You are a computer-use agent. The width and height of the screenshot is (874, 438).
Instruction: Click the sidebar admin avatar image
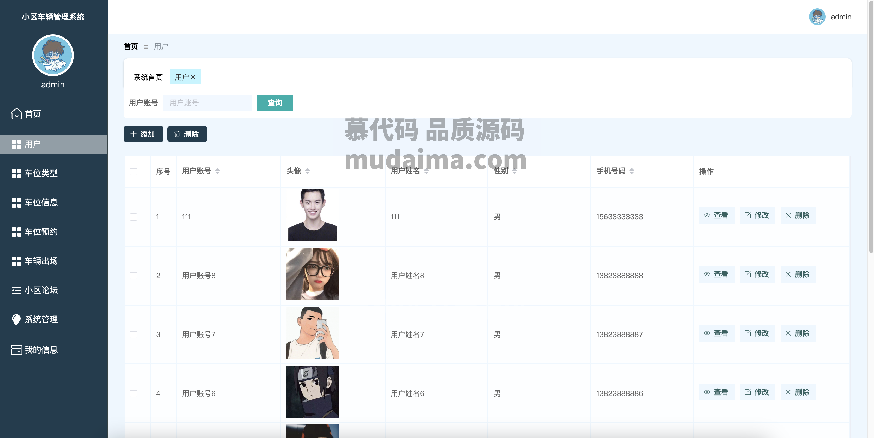(53, 55)
